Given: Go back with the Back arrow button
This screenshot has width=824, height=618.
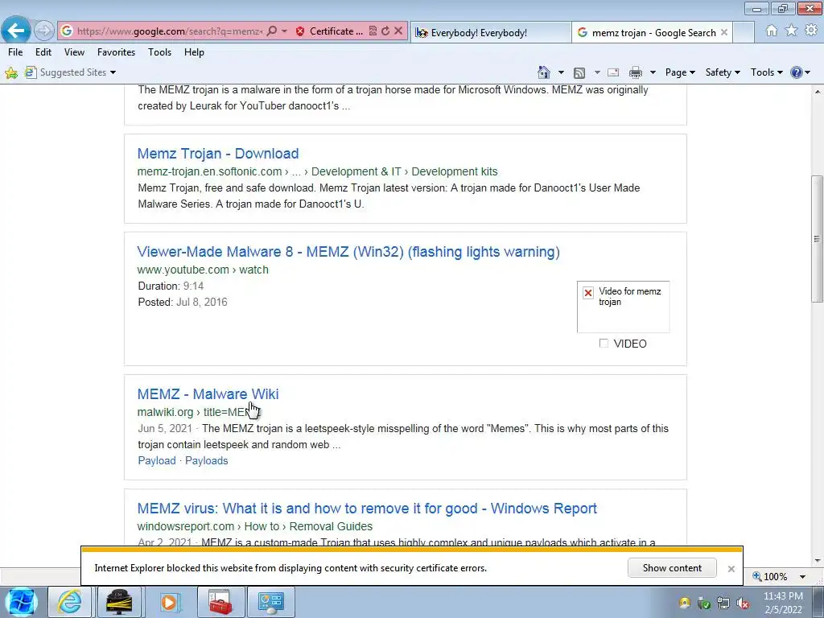Looking at the screenshot, I should (16, 31).
